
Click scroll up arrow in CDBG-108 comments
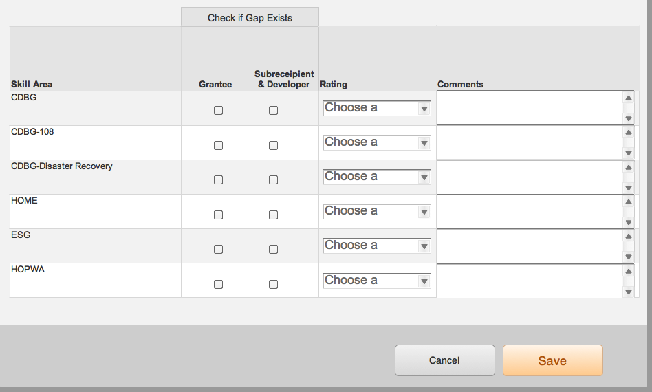[628, 132]
